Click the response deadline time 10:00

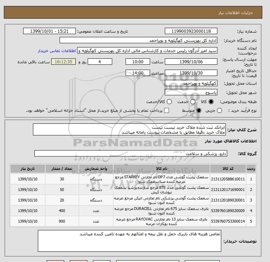pos(138,62)
